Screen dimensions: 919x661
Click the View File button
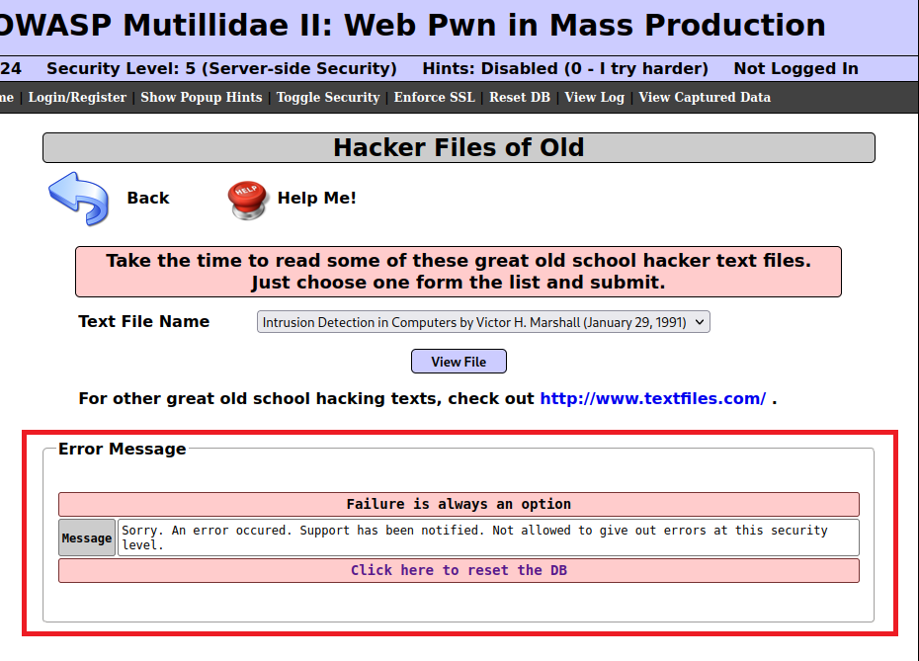pos(459,362)
